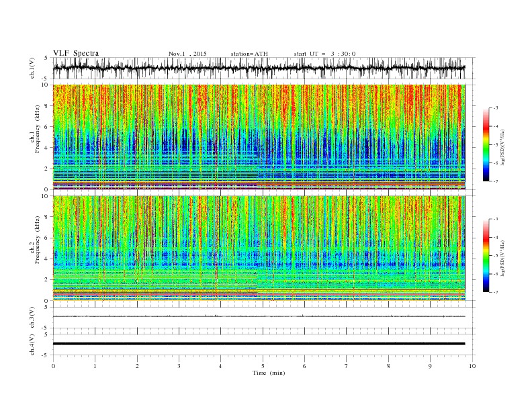
Task: Select the "start UT = 3 :30: 0" text
Action: coord(324,54)
